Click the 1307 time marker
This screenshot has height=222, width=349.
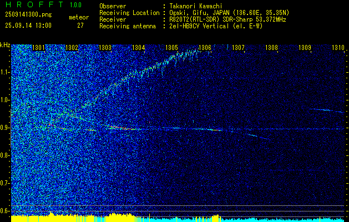238,48
